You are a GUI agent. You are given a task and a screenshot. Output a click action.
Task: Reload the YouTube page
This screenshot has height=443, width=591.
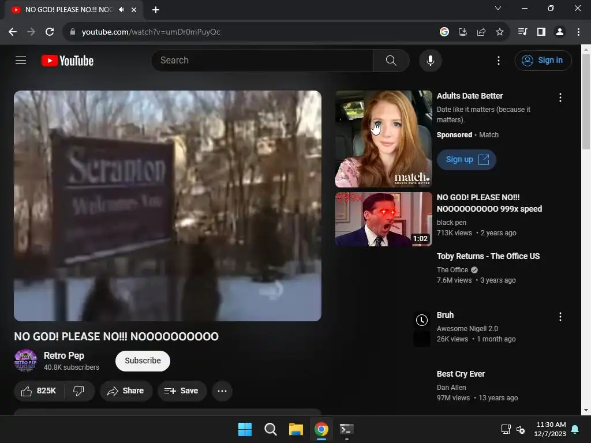click(50, 32)
